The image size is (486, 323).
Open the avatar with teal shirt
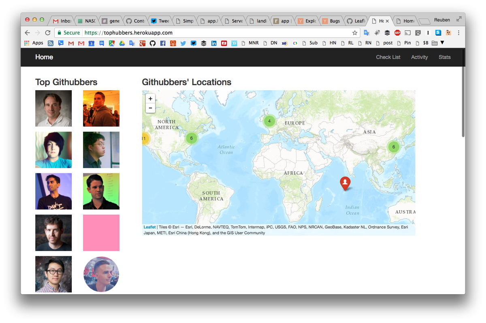click(x=53, y=150)
